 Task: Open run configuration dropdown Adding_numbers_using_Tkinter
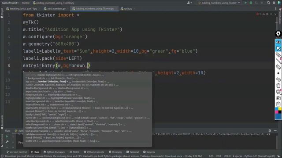pyautogui.click(x=219, y=3)
